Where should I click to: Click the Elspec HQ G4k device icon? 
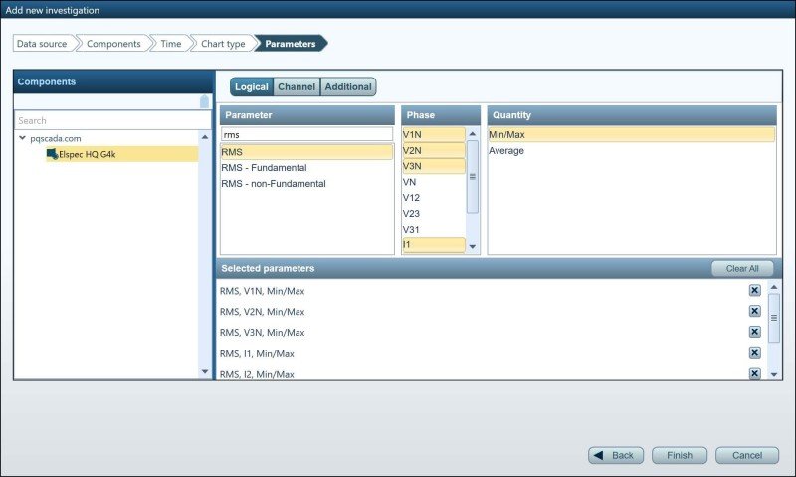click(x=52, y=154)
